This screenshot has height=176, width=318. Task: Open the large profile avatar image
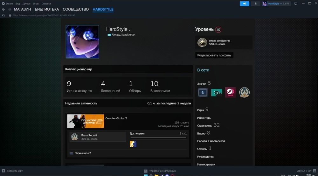tap(82, 42)
